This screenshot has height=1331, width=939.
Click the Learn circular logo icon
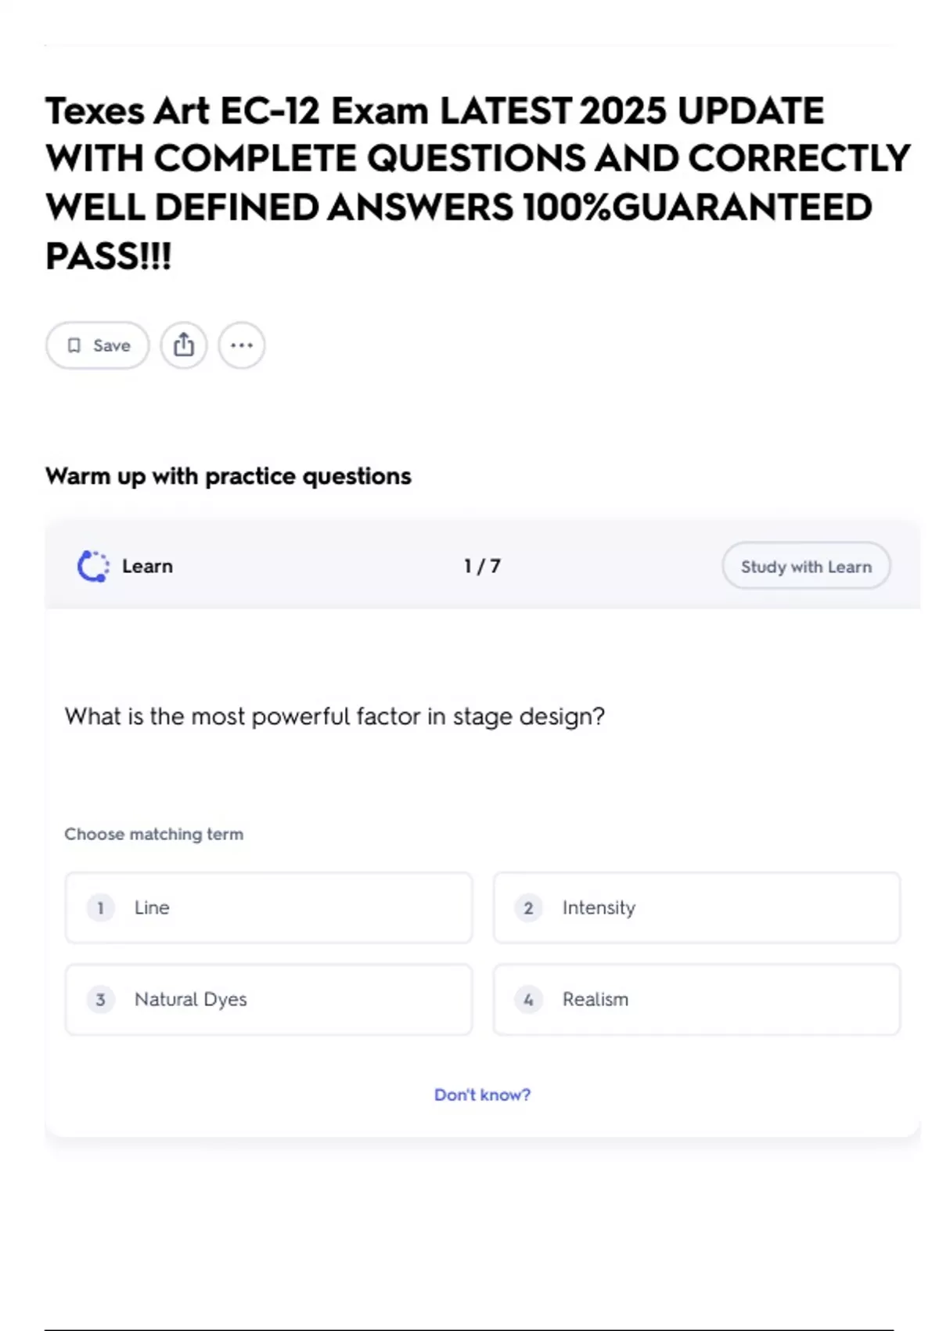click(x=93, y=566)
